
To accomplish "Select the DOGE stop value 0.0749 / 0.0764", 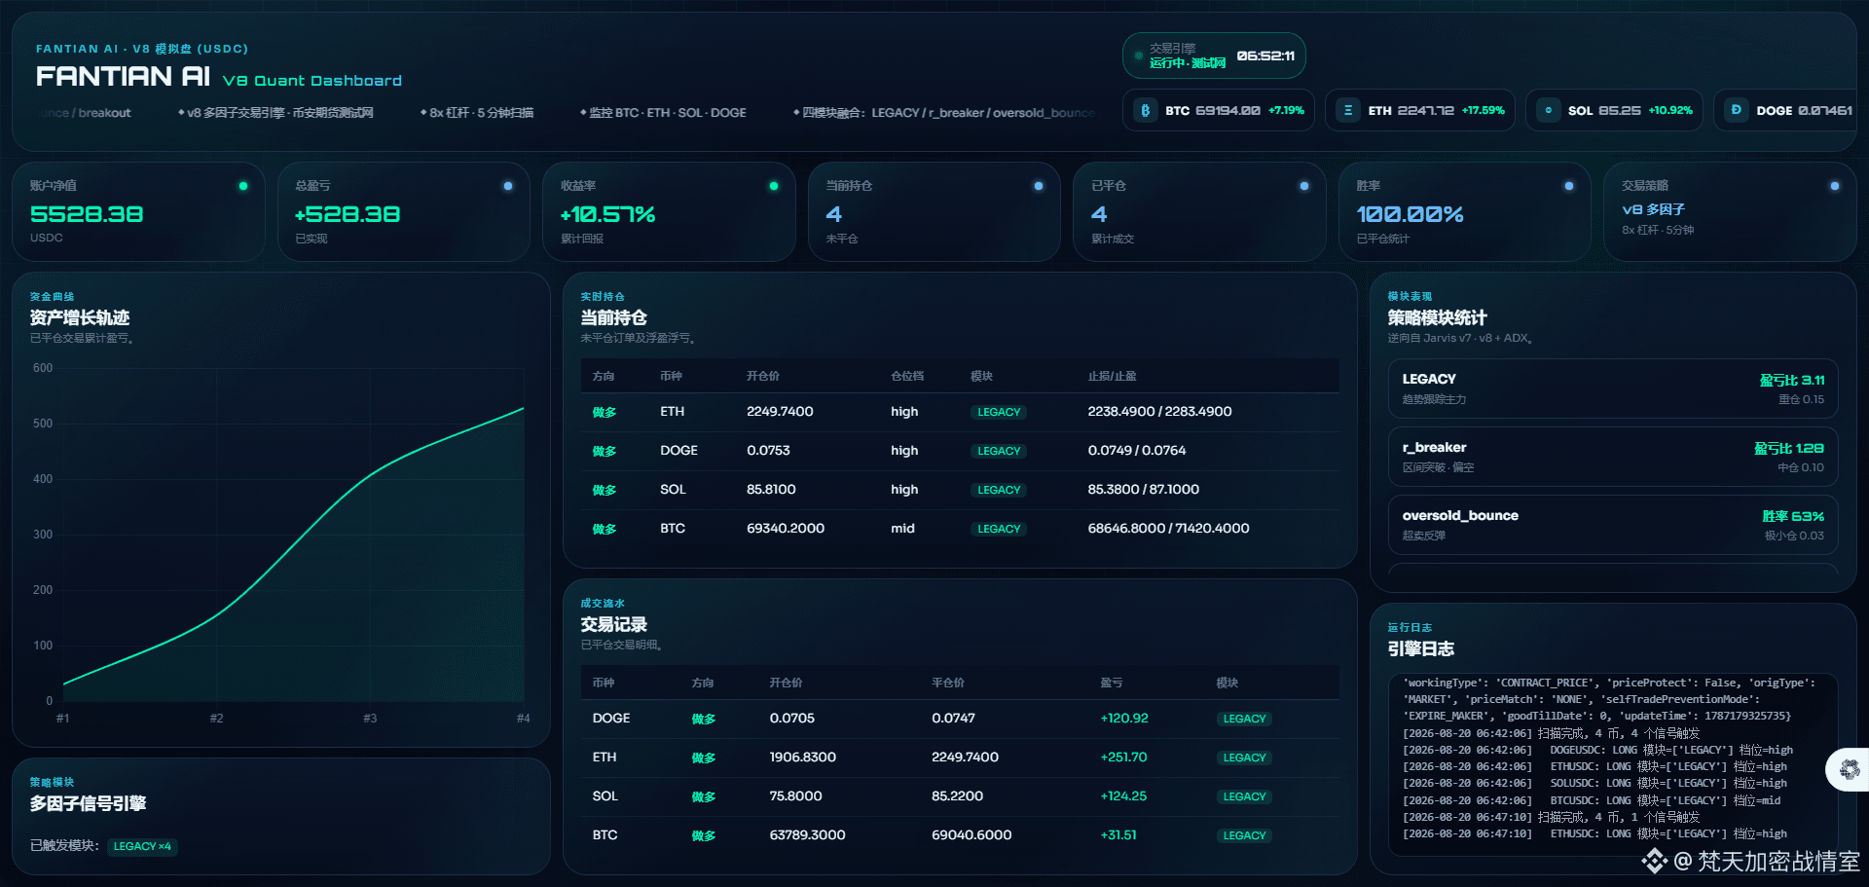I will (1137, 451).
